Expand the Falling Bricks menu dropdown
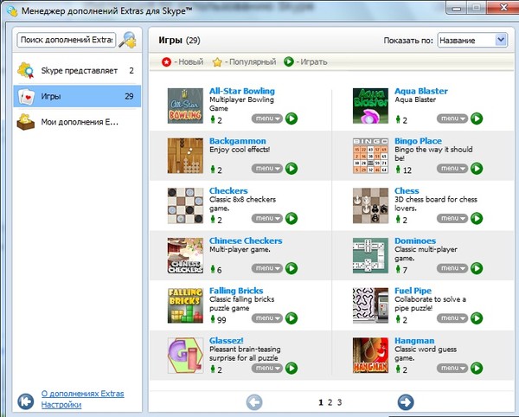The height and width of the screenshot is (417, 519). (x=267, y=318)
